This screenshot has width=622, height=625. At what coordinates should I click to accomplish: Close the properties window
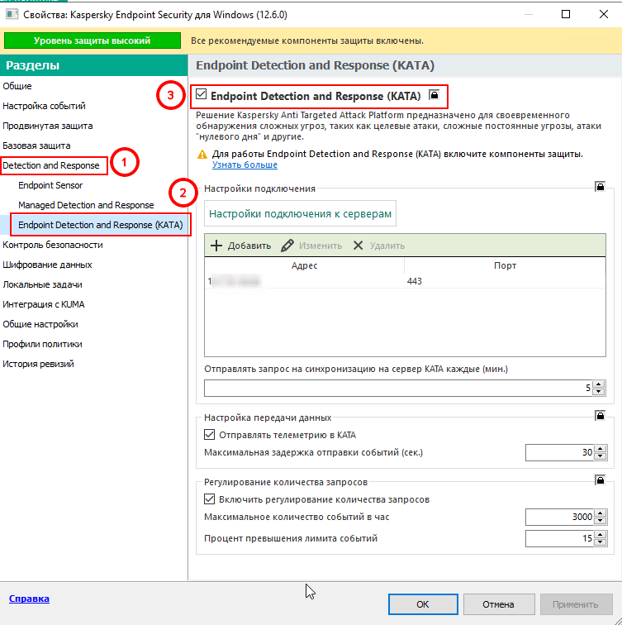[604, 14]
